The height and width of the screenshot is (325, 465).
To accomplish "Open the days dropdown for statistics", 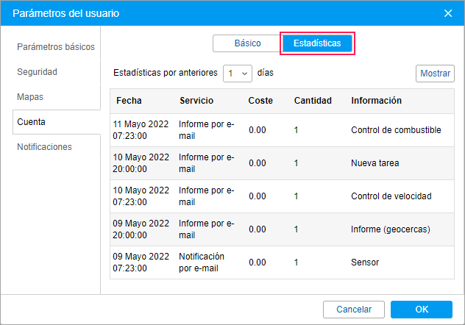I will click(x=238, y=74).
